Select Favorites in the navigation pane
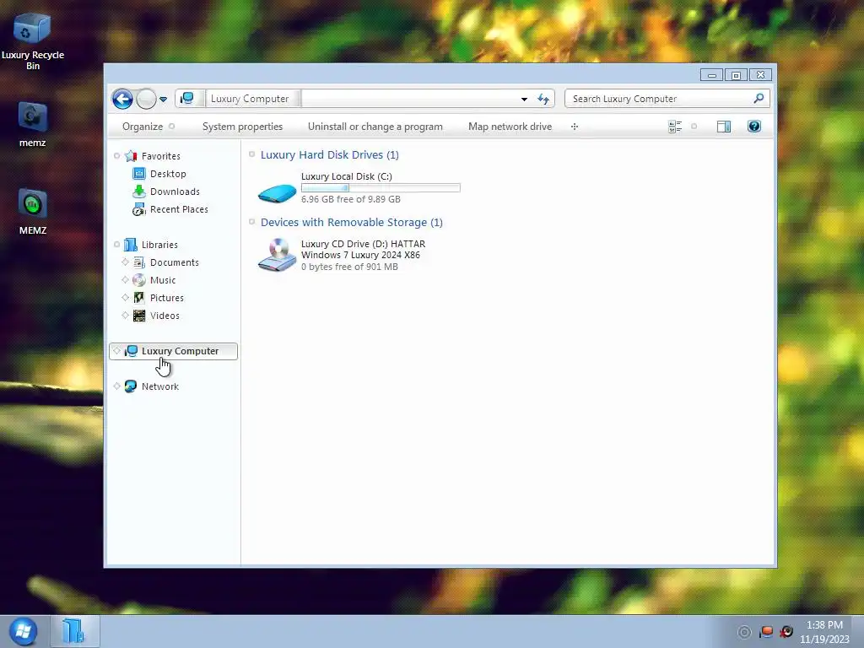Image resolution: width=864 pixels, height=648 pixels. pyautogui.click(x=161, y=156)
